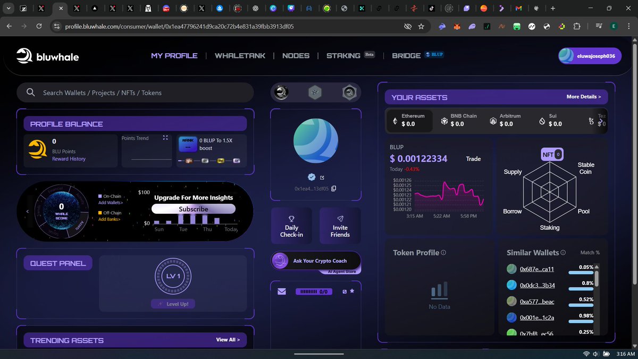Open the WHALETANK tab
The height and width of the screenshot is (359, 638).
click(240, 55)
